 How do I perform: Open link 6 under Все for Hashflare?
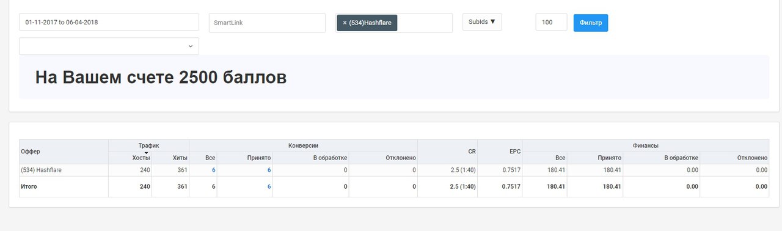[x=213, y=170]
